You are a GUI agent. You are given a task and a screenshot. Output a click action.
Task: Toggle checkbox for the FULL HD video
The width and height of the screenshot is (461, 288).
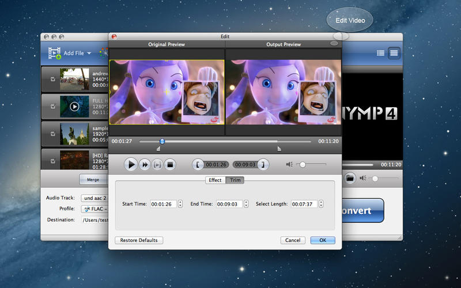[x=53, y=107]
